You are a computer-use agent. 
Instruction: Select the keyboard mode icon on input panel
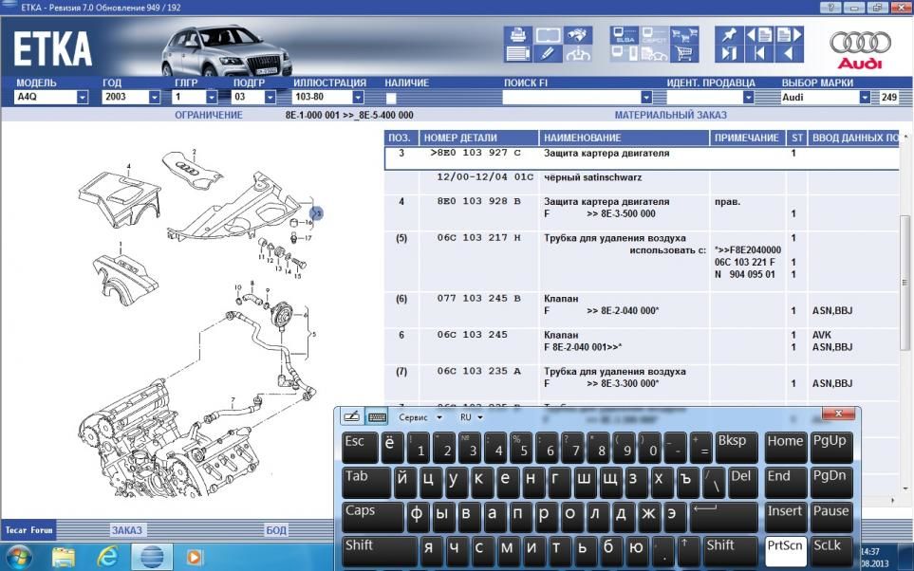click(377, 417)
